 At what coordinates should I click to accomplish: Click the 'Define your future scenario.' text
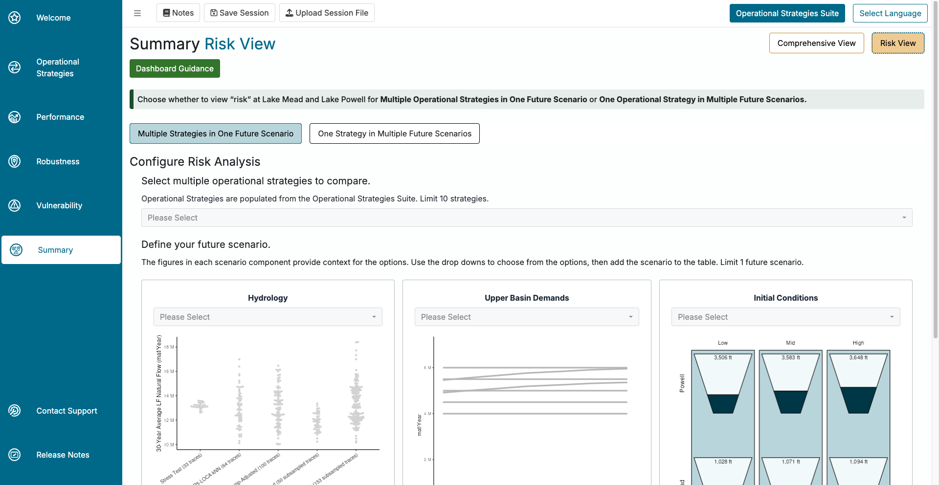(x=206, y=244)
